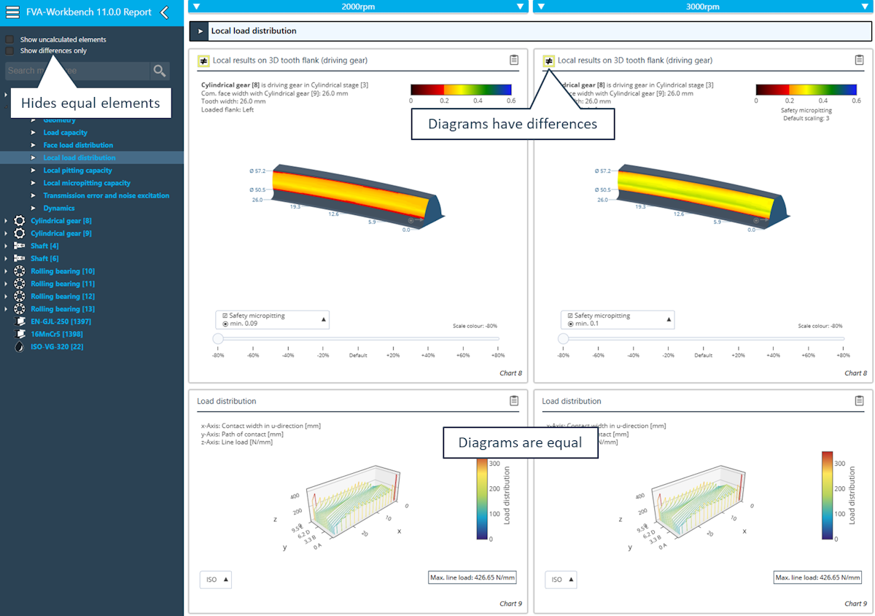Select Transmission error and noise excitation item

106,195
